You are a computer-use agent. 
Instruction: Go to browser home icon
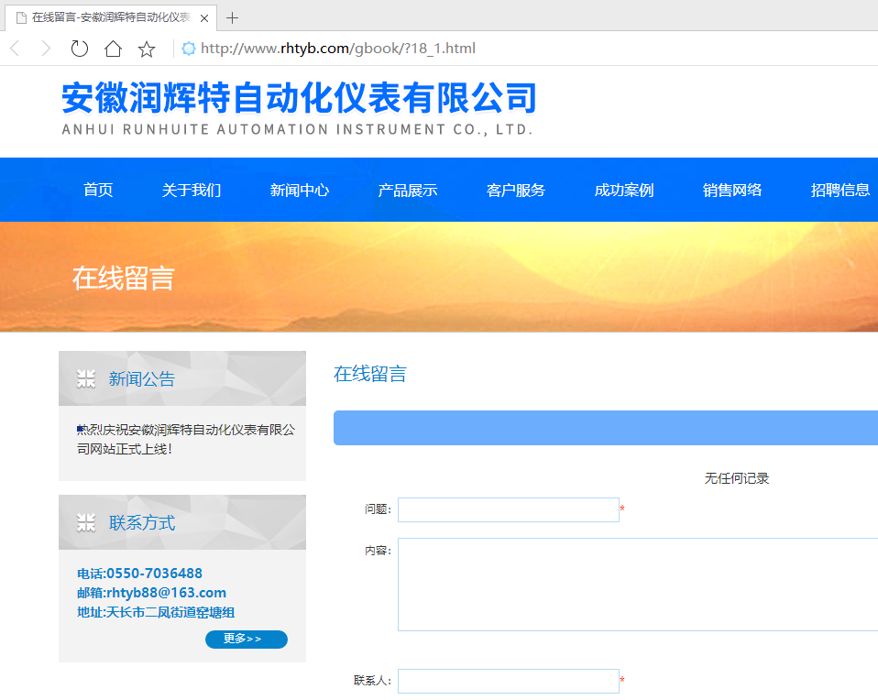(113, 49)
